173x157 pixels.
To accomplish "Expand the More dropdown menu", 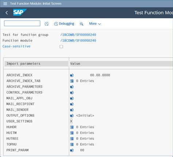I will pos(95,24).
